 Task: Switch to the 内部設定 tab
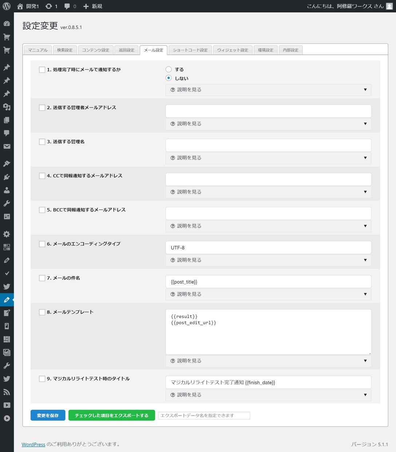pos(290,50)
